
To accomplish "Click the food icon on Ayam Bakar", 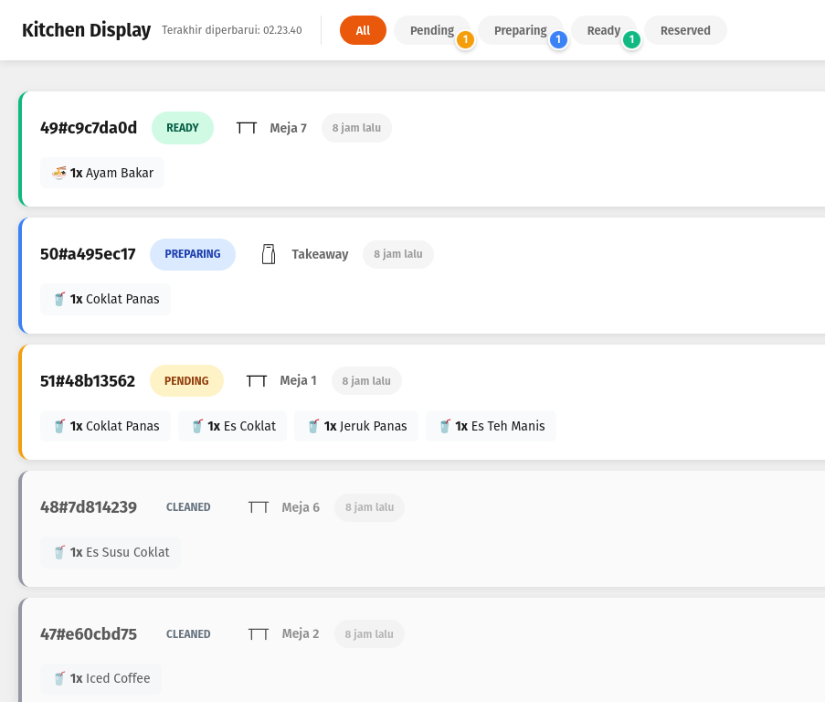I will click(59, 173).
